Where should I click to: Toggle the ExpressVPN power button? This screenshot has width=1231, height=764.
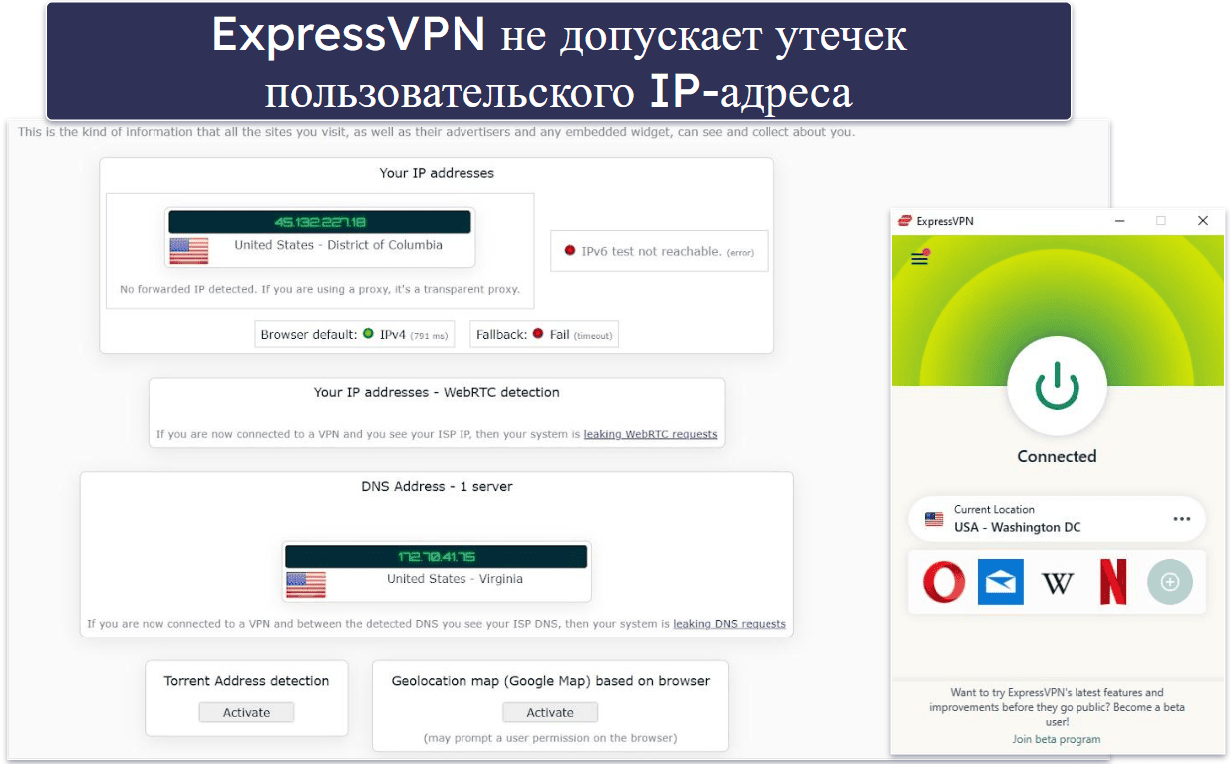(x=1057, y=385)
